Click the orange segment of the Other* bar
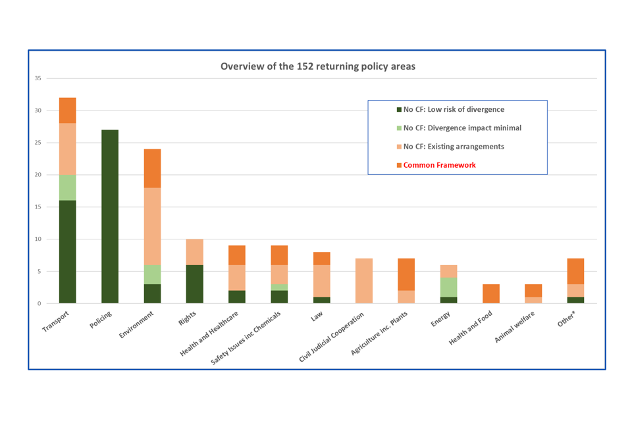Screen dimensions: 632x421 [575, 271]
